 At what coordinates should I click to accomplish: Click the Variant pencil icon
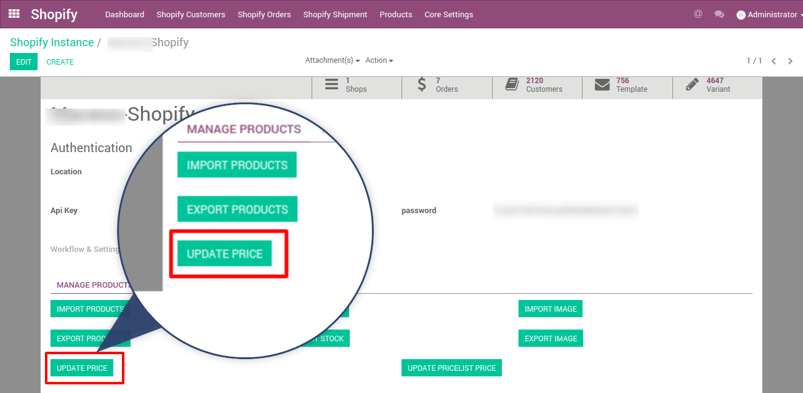pos(692,84)
